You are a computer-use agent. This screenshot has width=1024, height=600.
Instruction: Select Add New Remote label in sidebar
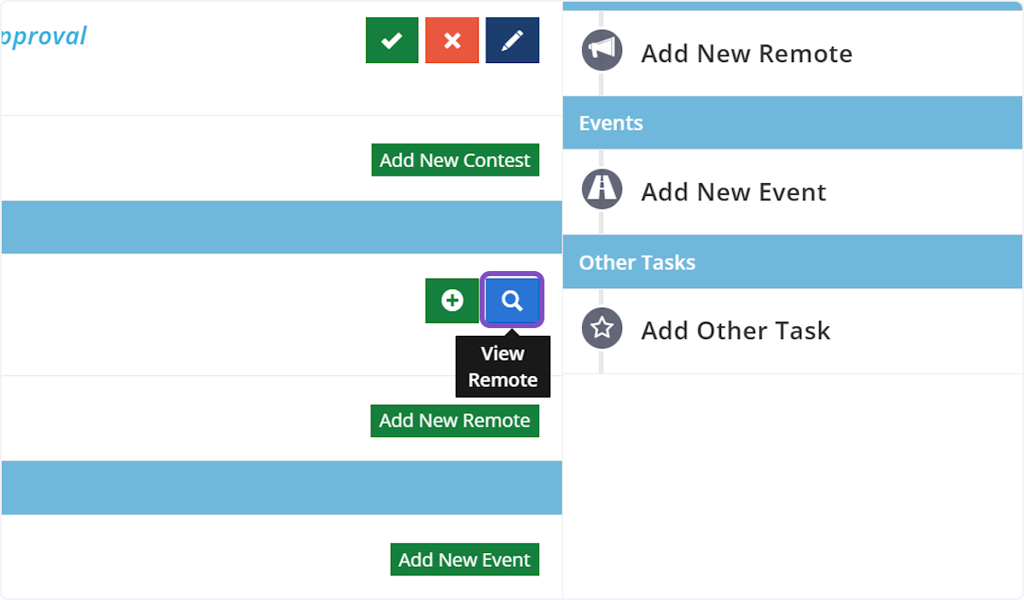pyautogui.click(x=747, y=54)
